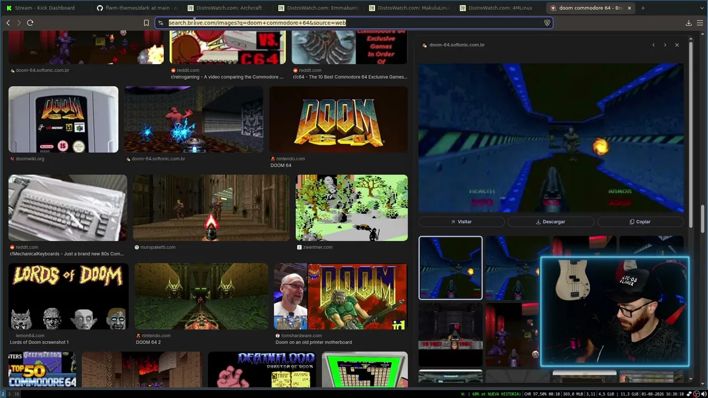Open the DistroWatch Emmabuntüs tab
This screenshot has height=398, width=708.
point(317,8)
